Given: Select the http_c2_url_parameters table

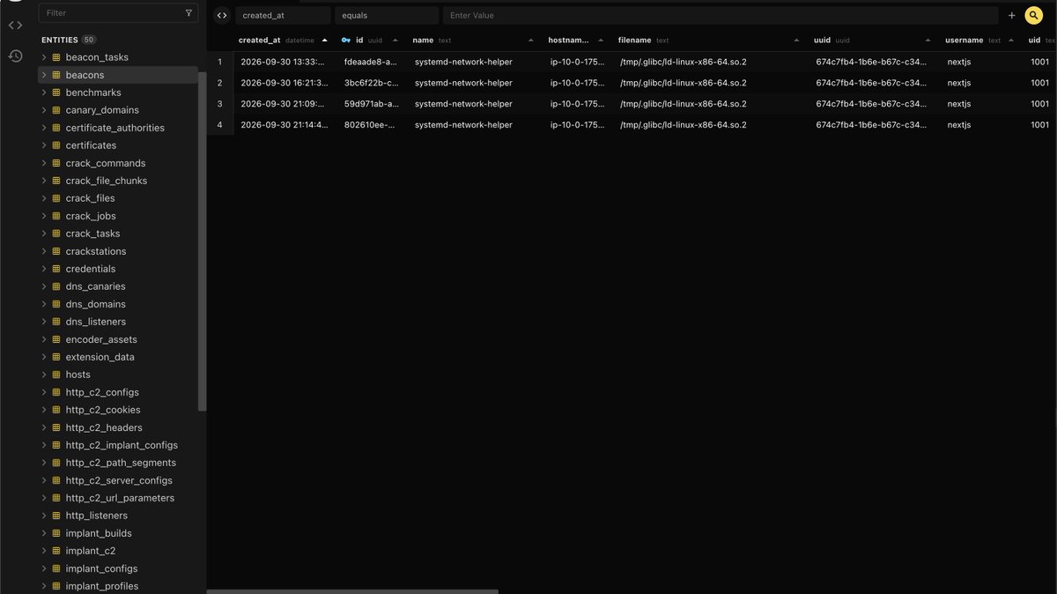Looking at the screenshot, I should click(x=120, y=498).
